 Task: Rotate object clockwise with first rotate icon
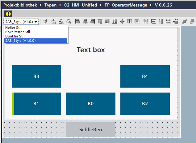[x=54, y=21]
